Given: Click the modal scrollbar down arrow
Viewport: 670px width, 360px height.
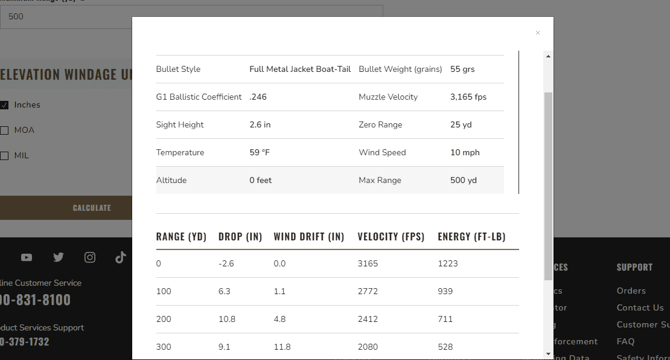Looking at the screenshot, I should point(548,354).
